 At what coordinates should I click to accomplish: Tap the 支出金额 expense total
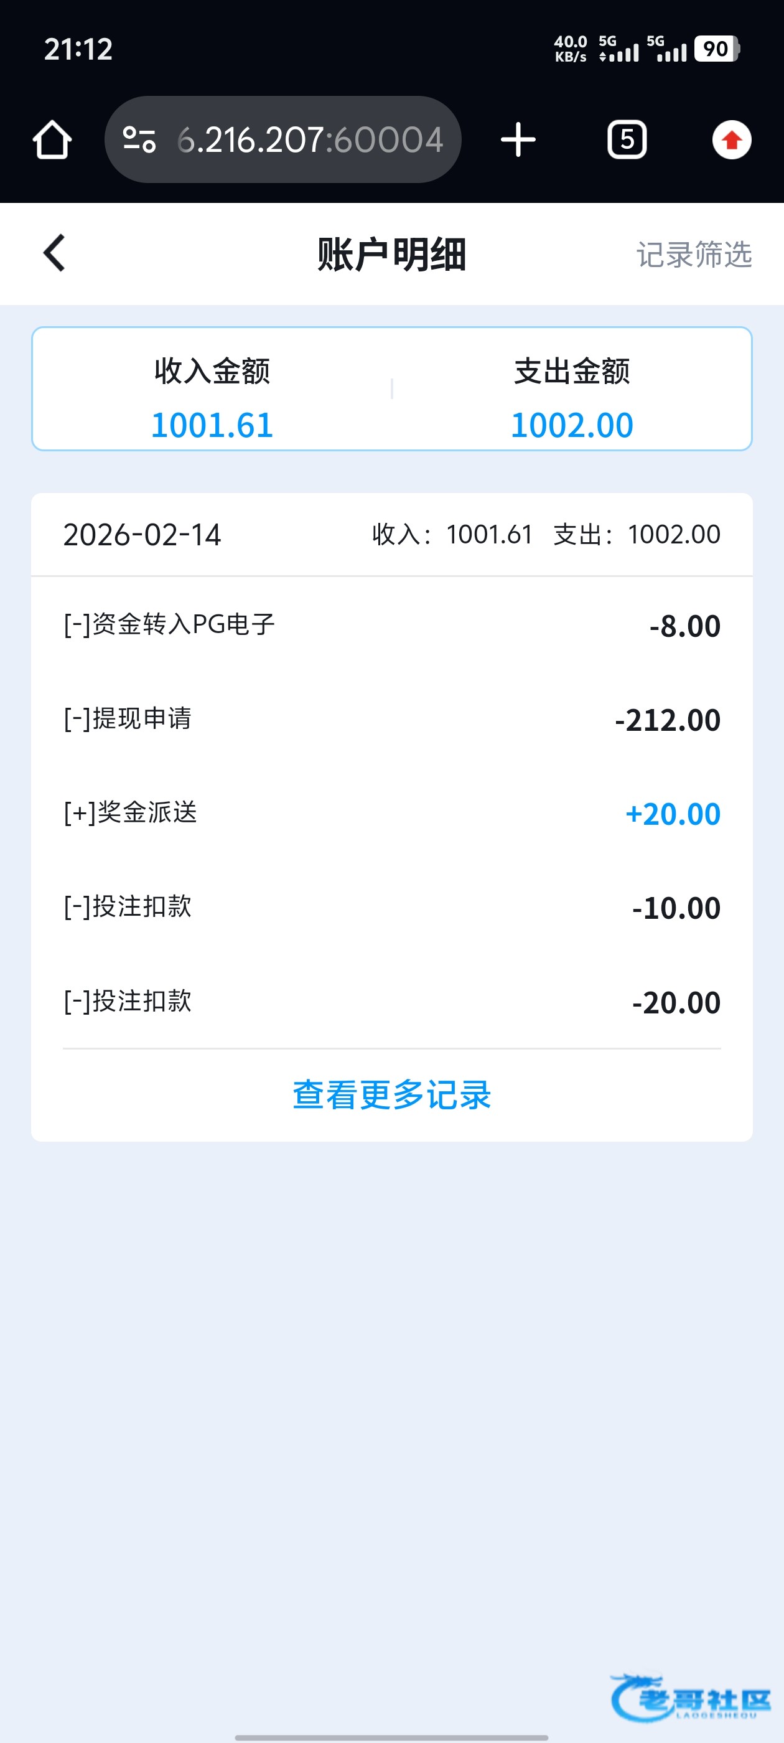click(572, 399)
